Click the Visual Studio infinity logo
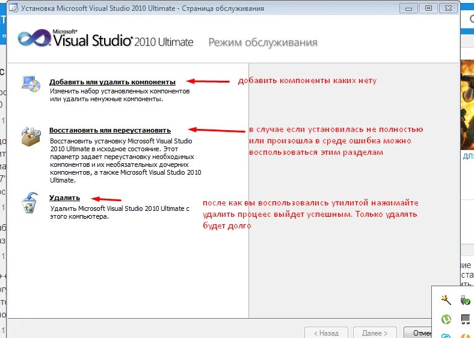The width and height of the screenshot is (474, 338). pos(34,38)
